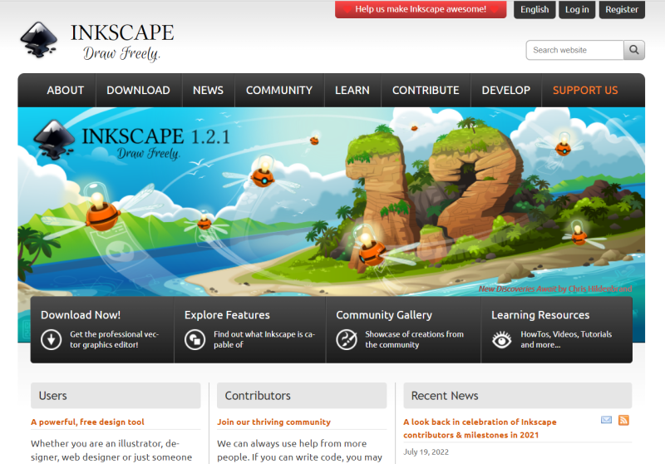
Task: Open the DOWNLOAD menu
Action: (x=138, y=91)
